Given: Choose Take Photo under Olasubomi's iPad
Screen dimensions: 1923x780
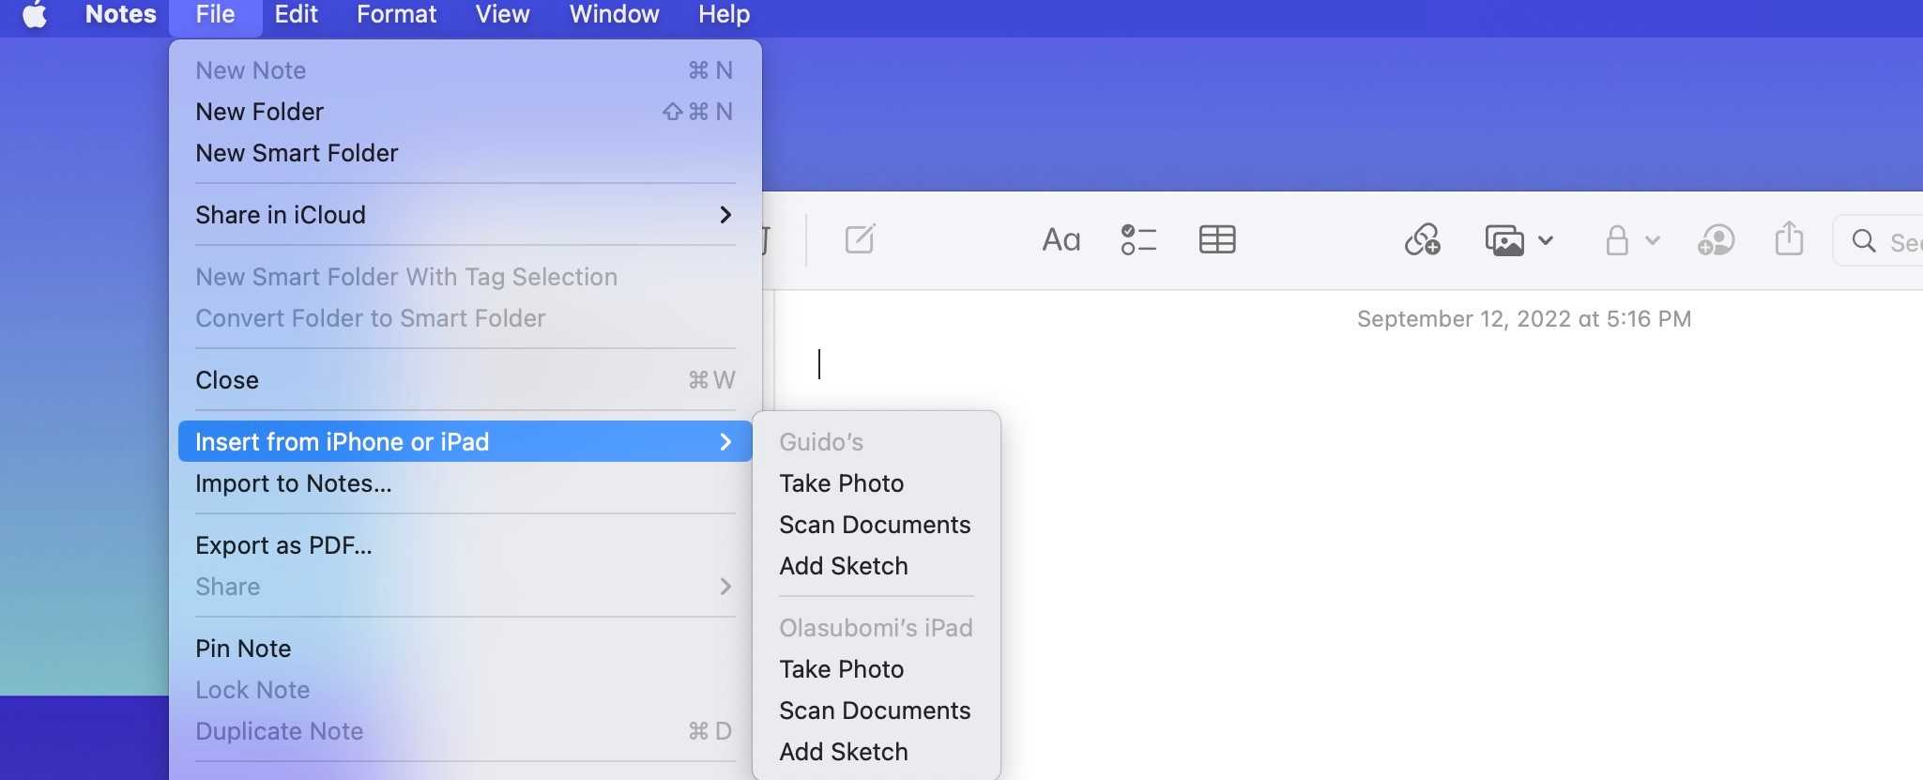Looking at the screenshot, I should tap(841, 669).
